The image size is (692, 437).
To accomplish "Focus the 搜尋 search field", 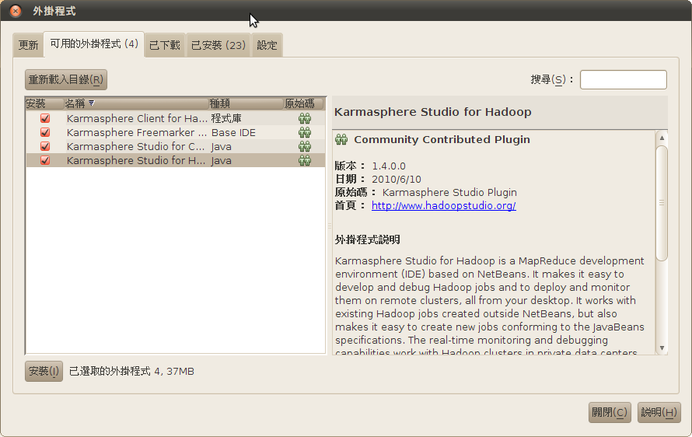I will click(x=623, y=79).
